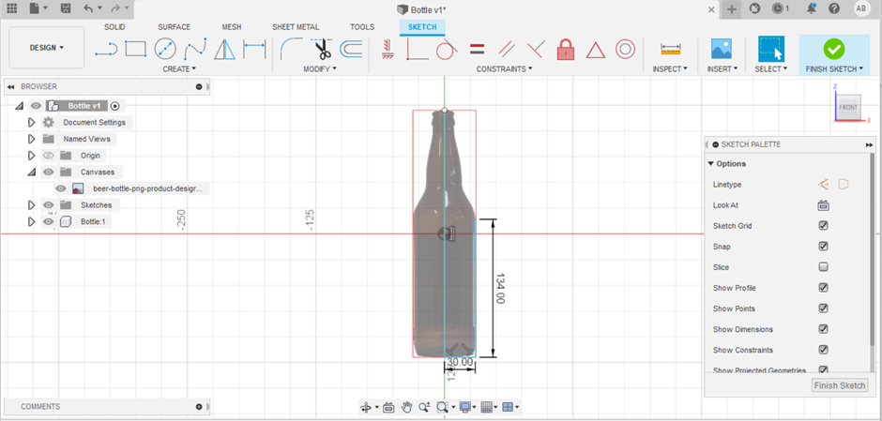Screen dimensions: 882x421
Task: Open the INSERT dropdown menu
Action: [722, 68]
